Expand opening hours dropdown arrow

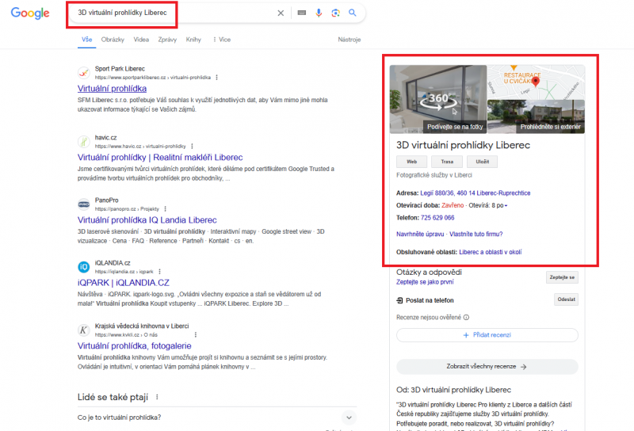coord(506,206)
